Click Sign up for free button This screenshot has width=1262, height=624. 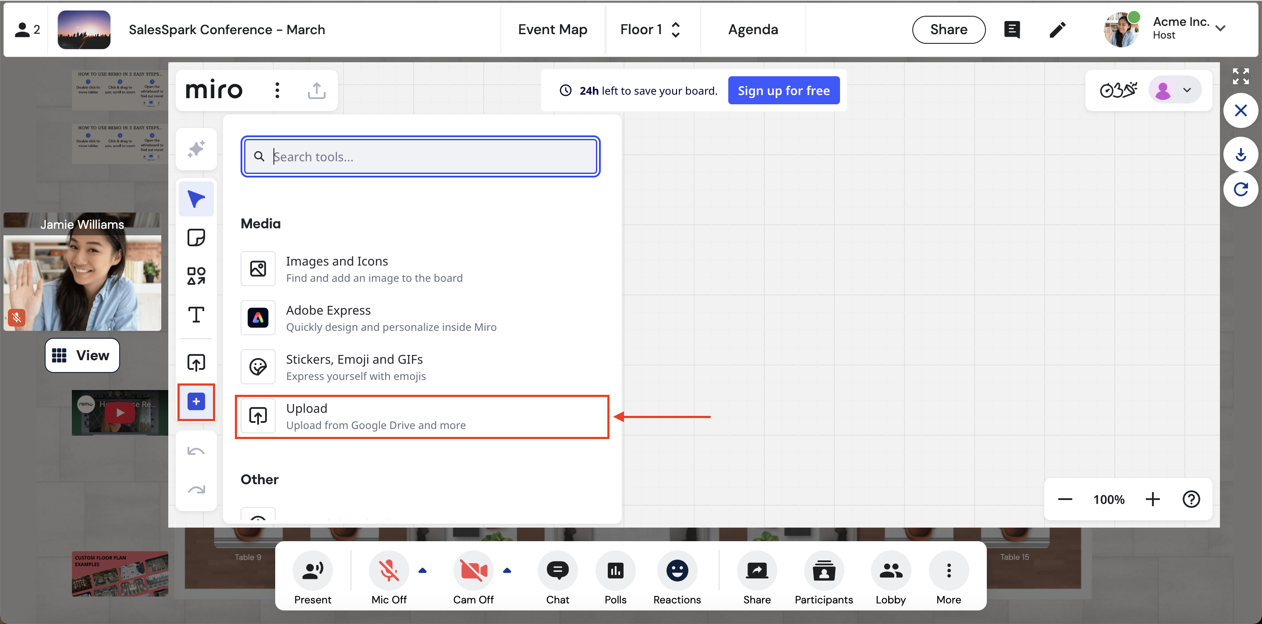click(x=783, y=90)
